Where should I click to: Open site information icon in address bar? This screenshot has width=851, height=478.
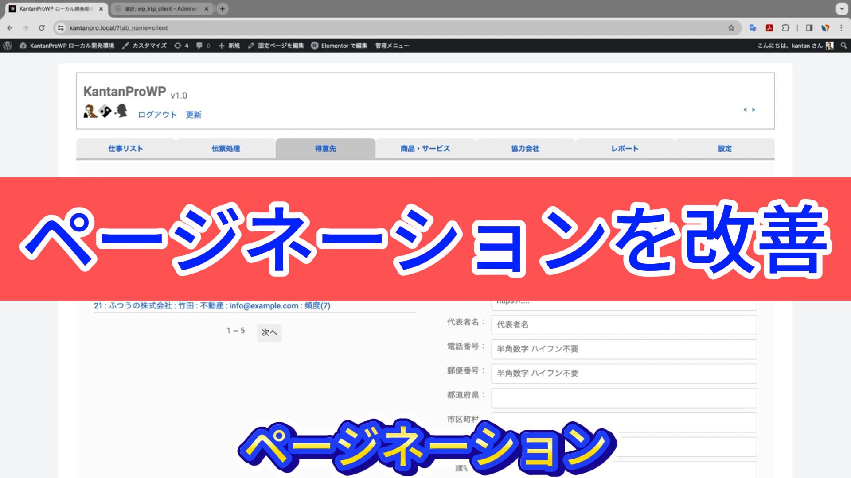61,28
